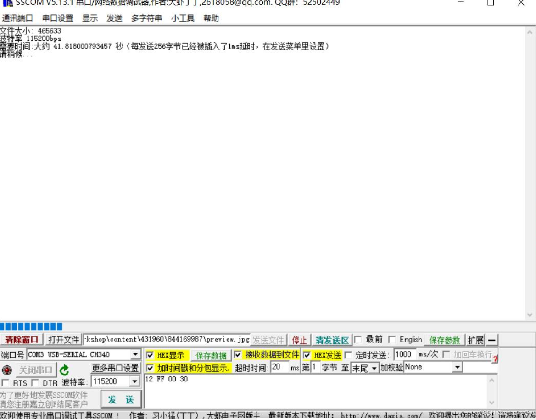Screen dimensions: 536x420
Task: Check the DTR checkbox
Action: pos(35,383)
